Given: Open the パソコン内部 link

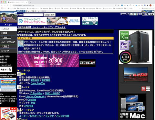Looking at the screenshot, I should tap(63, 116).
